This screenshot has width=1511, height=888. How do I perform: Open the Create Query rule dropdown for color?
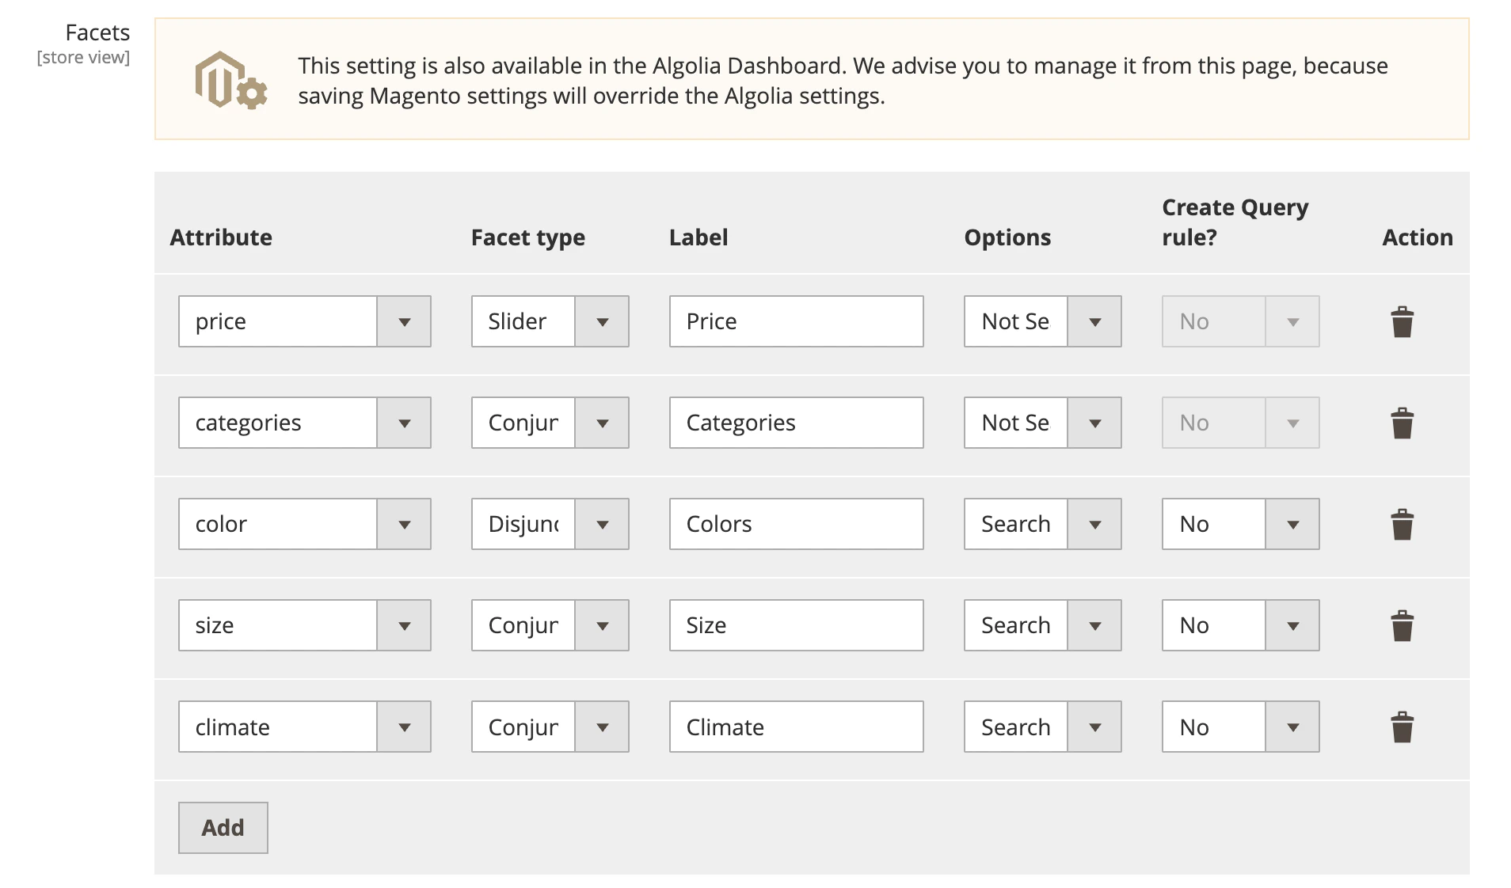point(1292,523)
